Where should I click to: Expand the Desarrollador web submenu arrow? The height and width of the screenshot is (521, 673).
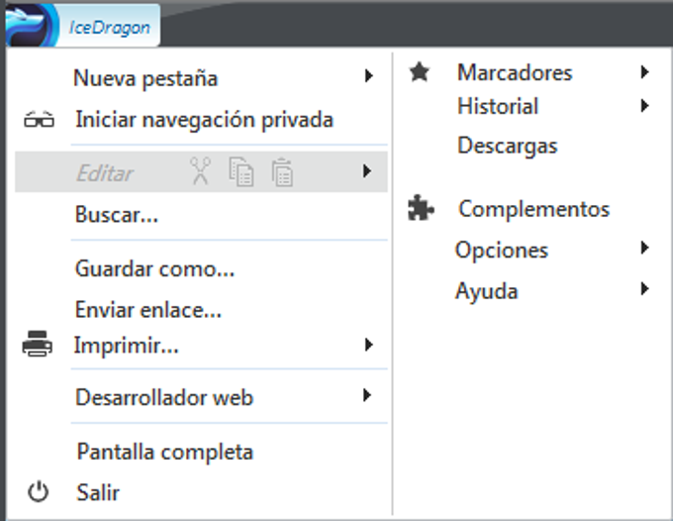click(368, 396)
